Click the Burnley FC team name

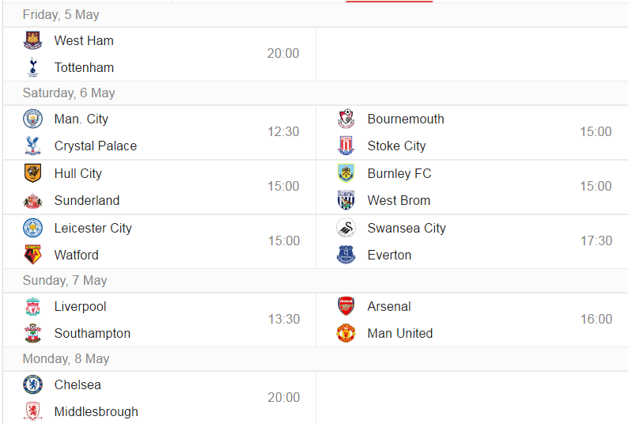click(x=399, y=173)
